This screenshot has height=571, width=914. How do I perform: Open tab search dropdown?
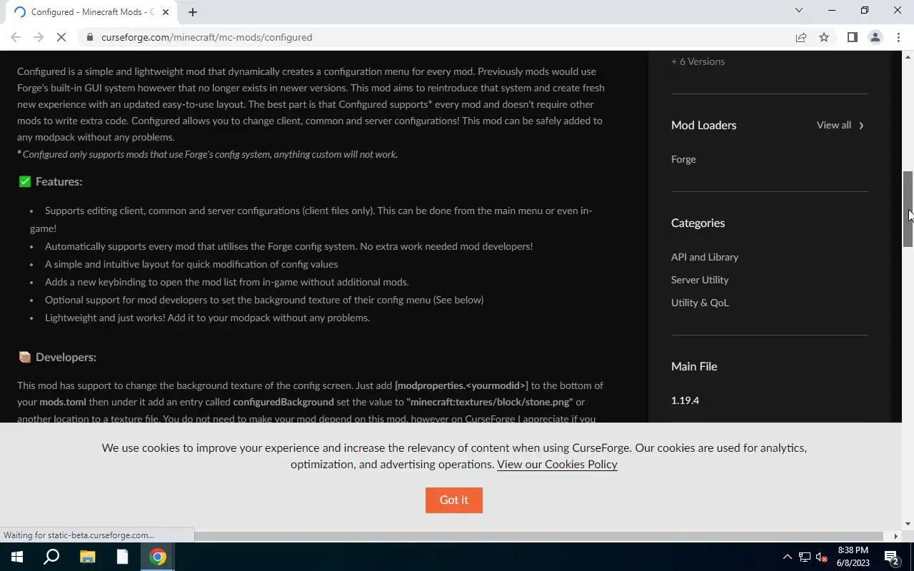pos(799,11)
